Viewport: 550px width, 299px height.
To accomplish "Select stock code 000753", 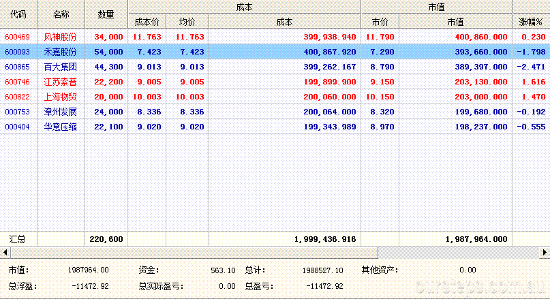I will click(17, 112).
